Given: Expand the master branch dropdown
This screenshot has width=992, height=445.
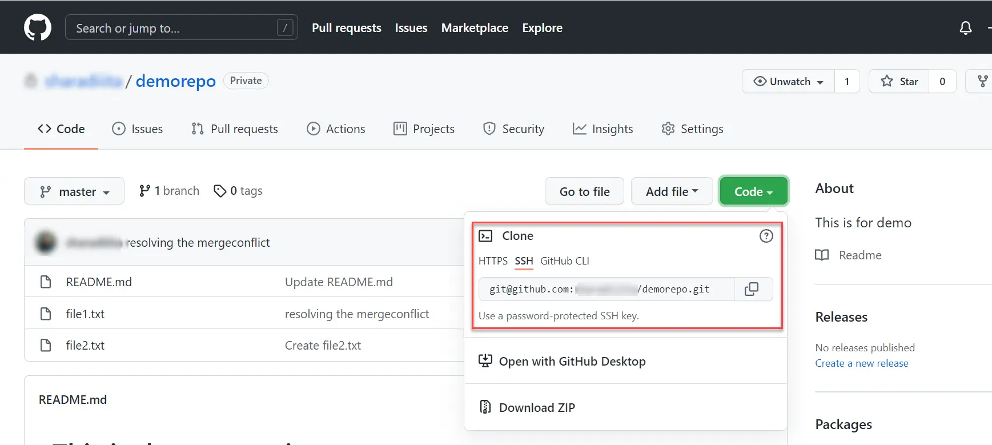Looking at the screenshot, I should point(74,191).
